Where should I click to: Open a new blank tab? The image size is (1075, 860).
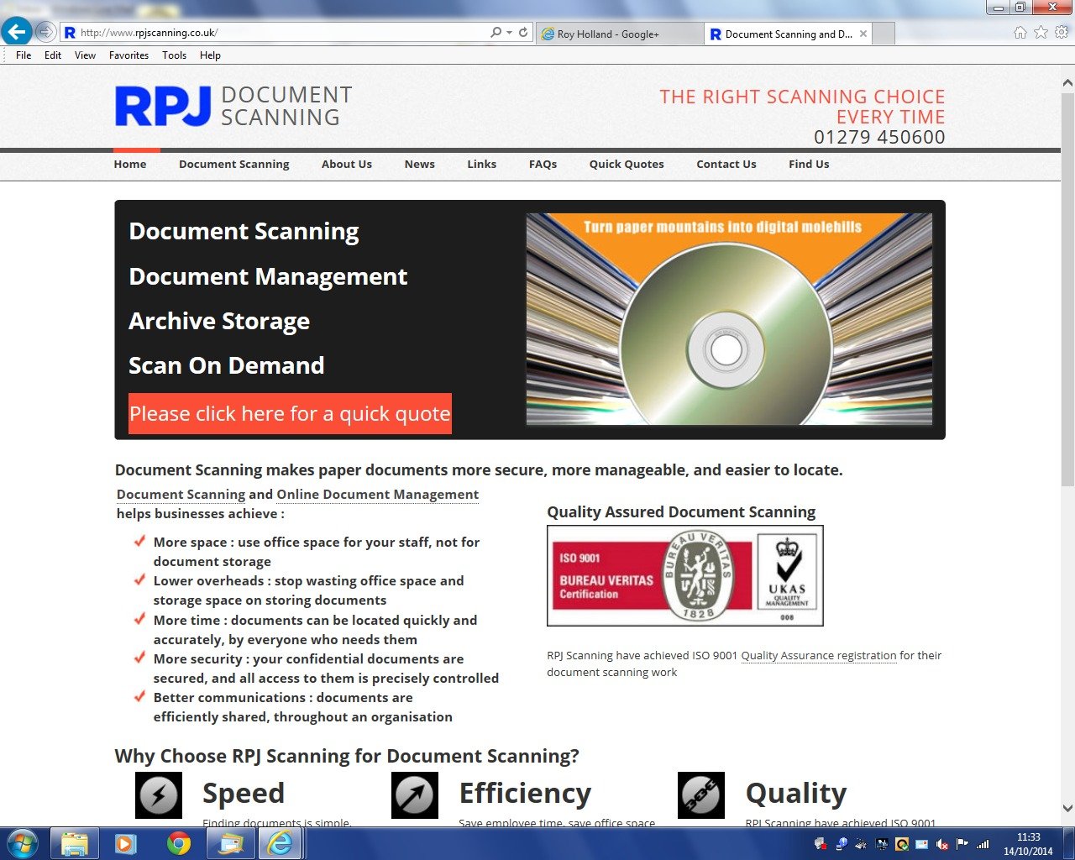884,34
